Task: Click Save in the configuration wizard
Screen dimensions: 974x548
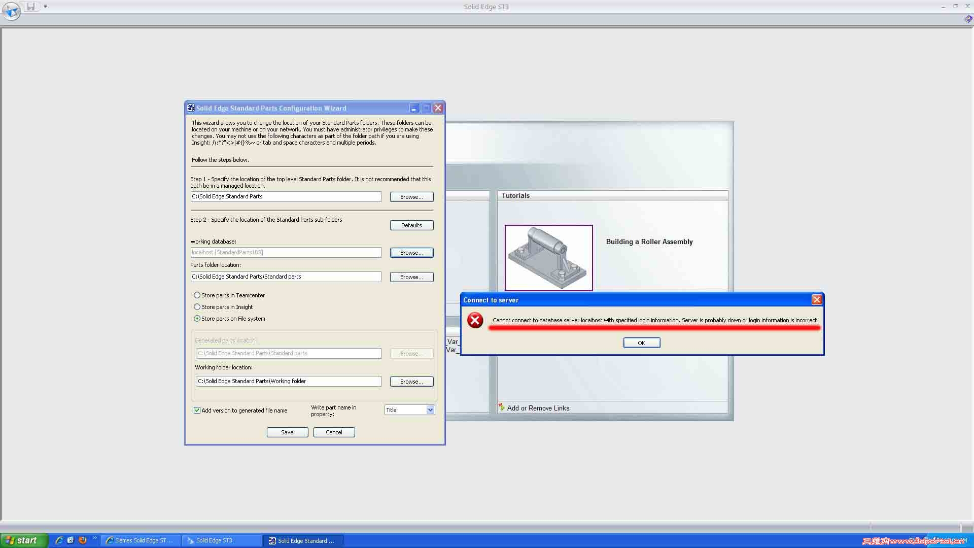Action: point(287,432)
